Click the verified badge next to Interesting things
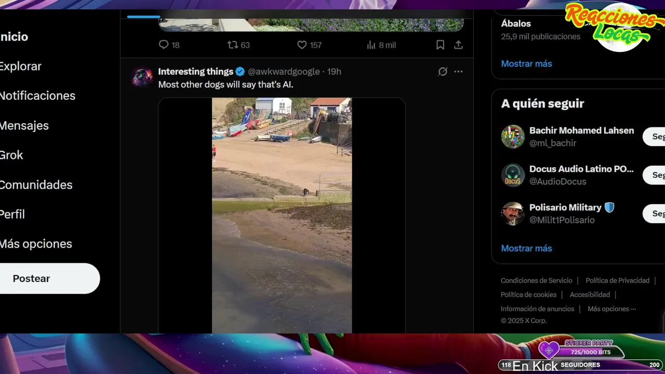 point(240,72)
